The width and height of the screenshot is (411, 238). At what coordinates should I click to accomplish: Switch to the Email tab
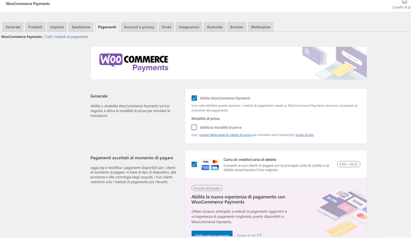click(166, 27)
